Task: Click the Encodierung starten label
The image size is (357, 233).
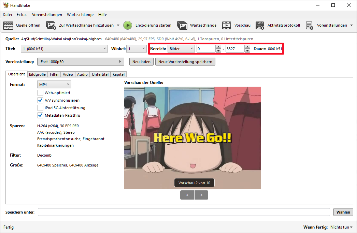Action: (153, 25)
